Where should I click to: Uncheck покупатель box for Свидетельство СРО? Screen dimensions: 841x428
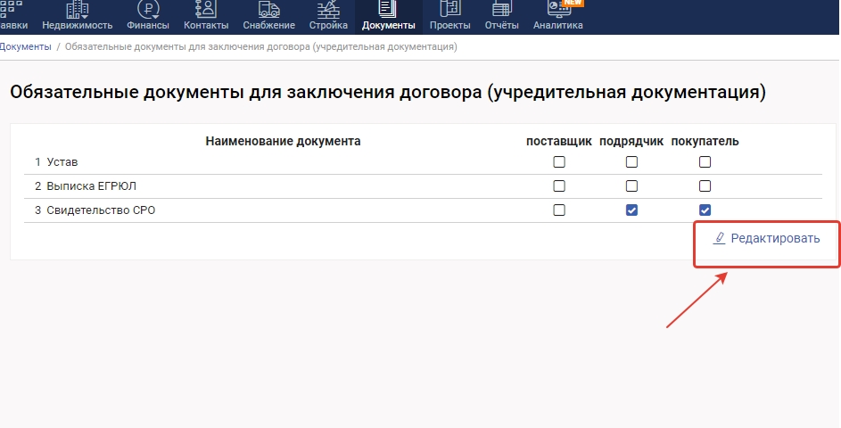pos(705,210)
